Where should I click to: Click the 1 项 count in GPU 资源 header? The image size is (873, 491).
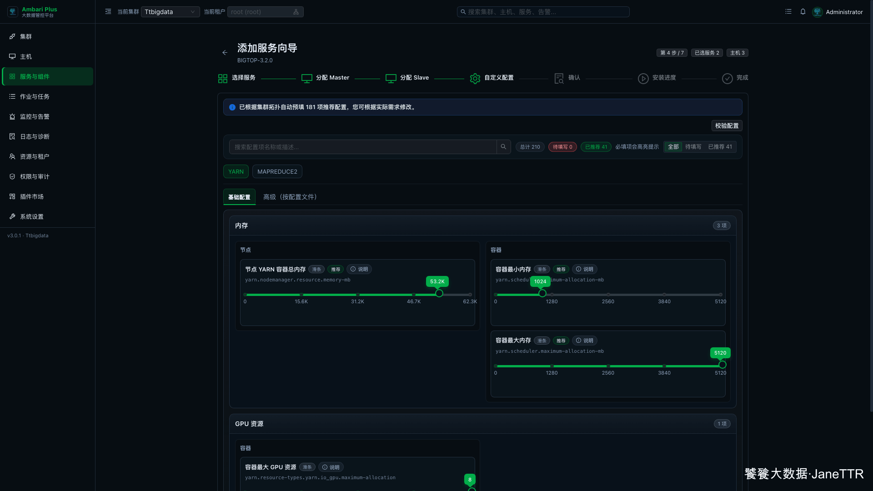[x=722, y=424]
